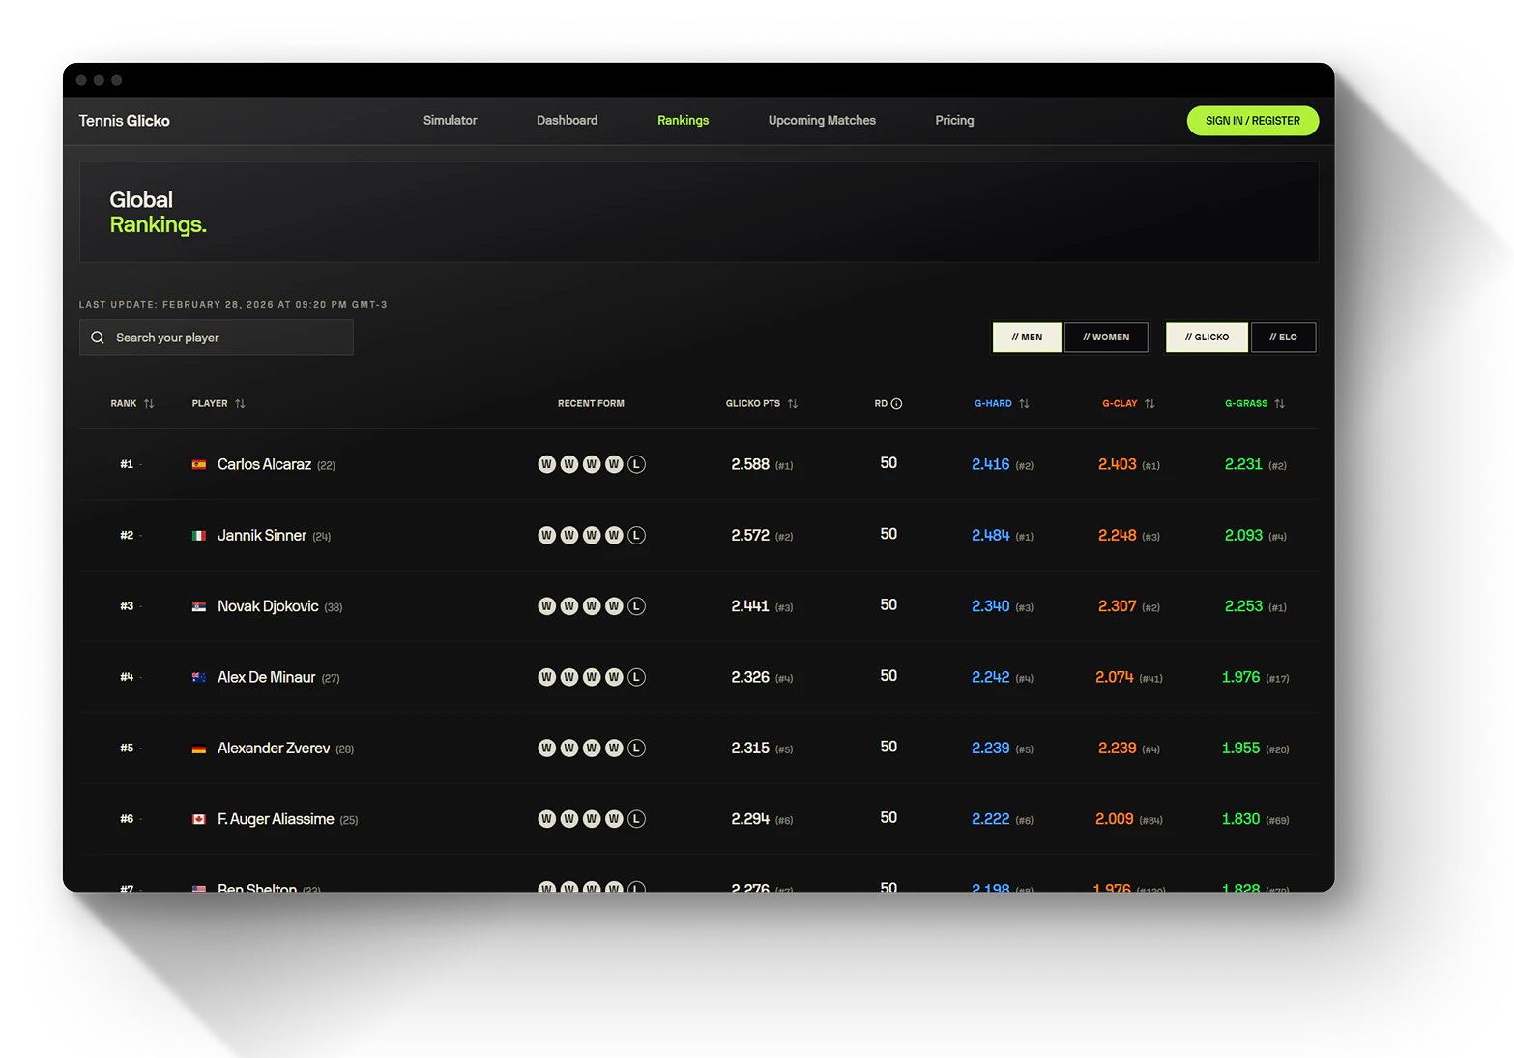Sort by the G-Clay column arrows
The height and width of the screenshot is (1058, 1514).
[x=1150, y=404]
